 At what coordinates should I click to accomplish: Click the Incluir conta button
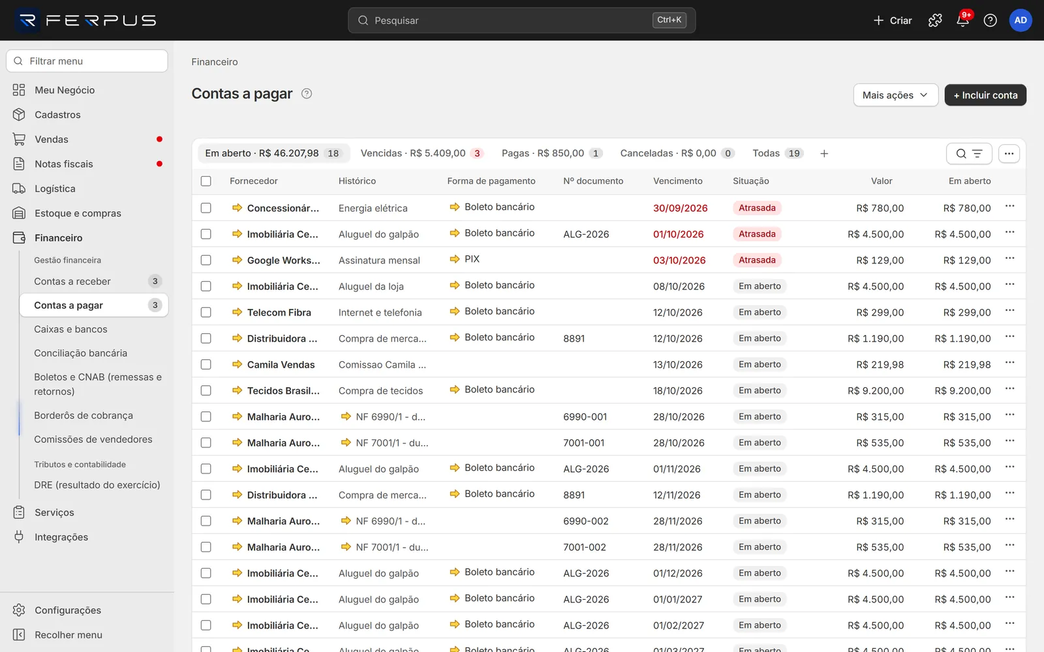point(985,95)
